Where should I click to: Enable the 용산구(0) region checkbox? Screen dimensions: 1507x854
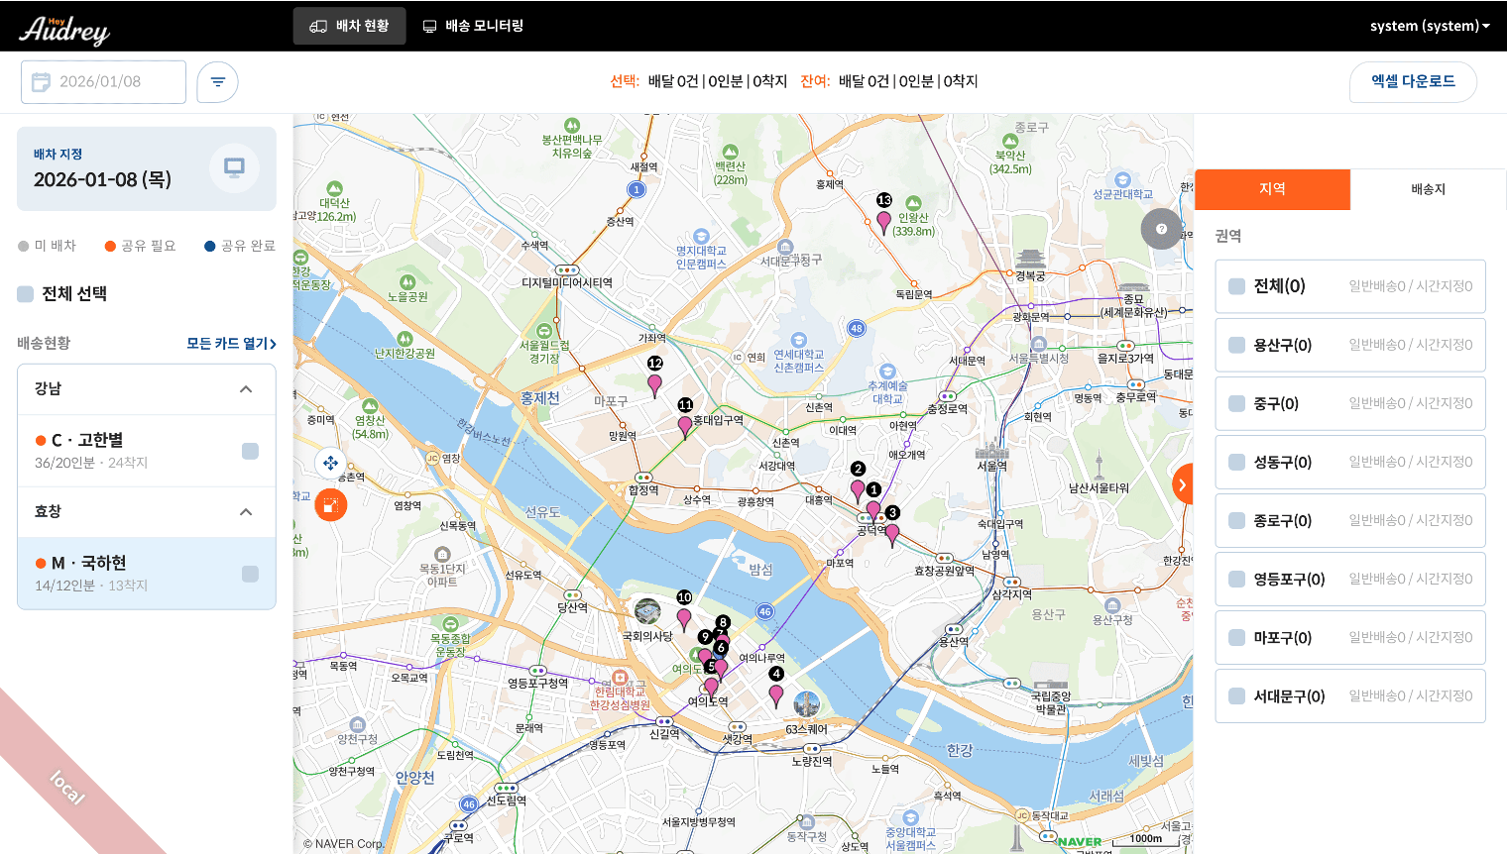click(x=1236, y=345)
